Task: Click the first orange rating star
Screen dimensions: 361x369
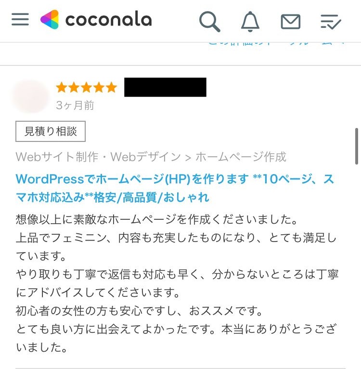Action: coord(62,87)
